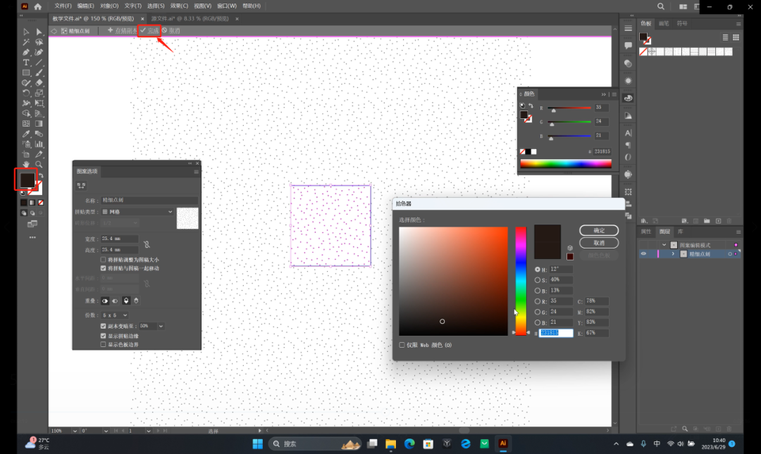Select the Type tool
Image resolution: width=761 pixels, height=454 pixels.
[26, 63]
